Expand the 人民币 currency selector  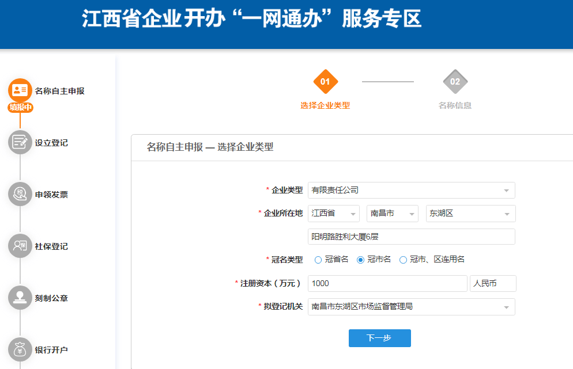pos(493,283)
